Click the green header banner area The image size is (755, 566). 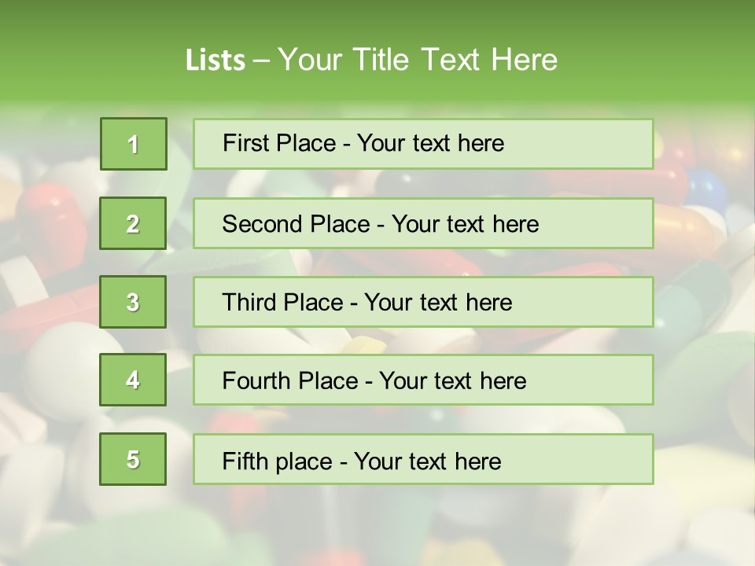[377, 50]
